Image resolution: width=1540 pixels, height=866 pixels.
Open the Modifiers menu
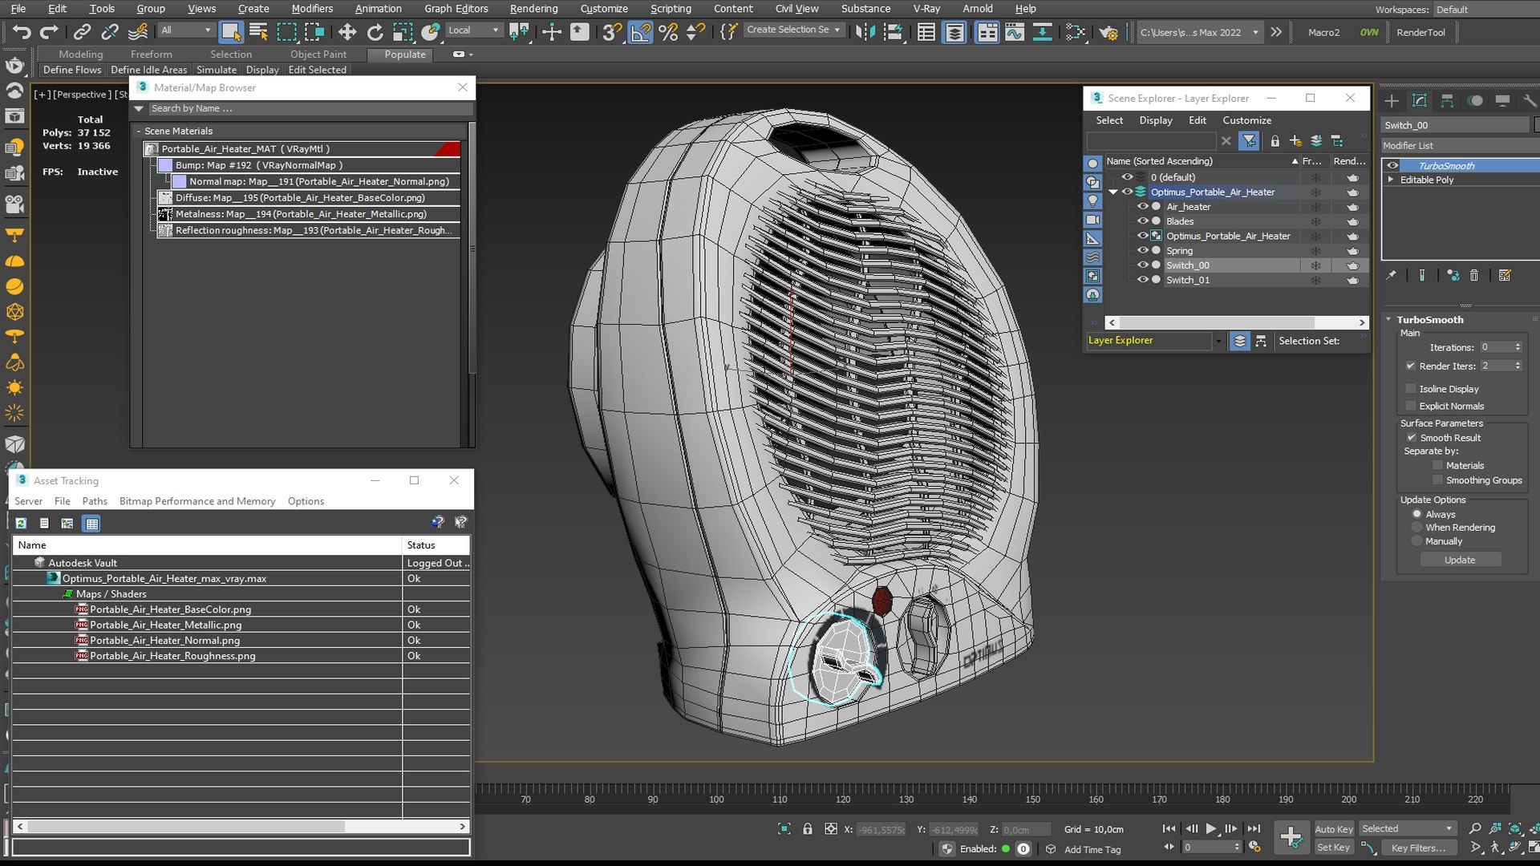pos(312,9)
